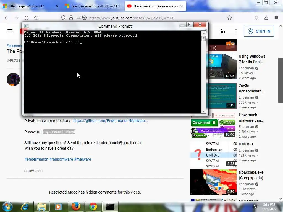Select Command Prompt taskbar button
Image resolution: width=283 pixels, height=212 pixels.
coord(110,206)
